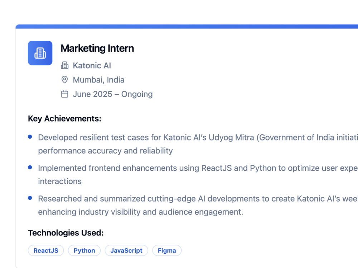Click the June 2025 – Ongoing date text

pyautogui.click(x=113, y=94)
